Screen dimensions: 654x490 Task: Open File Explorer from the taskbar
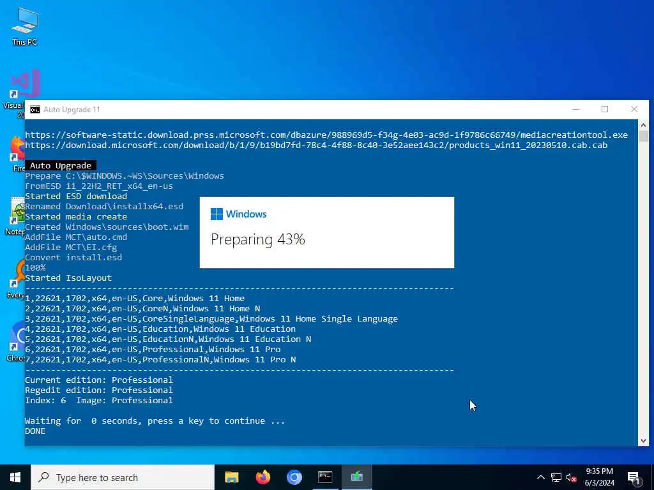(231, 477)
